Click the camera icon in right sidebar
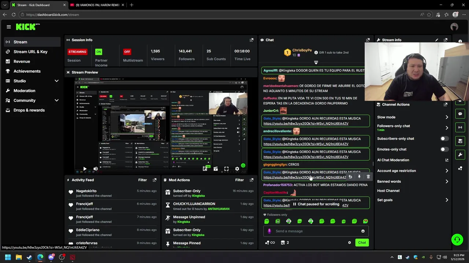The height and width of the screenshot is (263, 469). (460, 141)
